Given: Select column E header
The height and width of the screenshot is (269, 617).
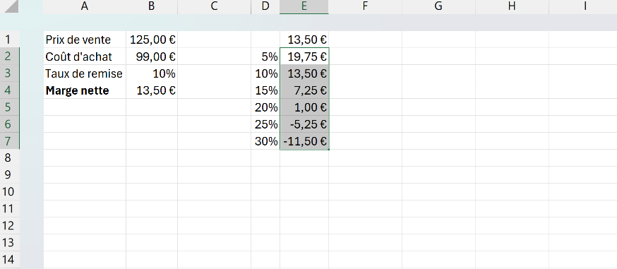Looking at the screenshot, I should pyautogui.click(x=304, y=6).
